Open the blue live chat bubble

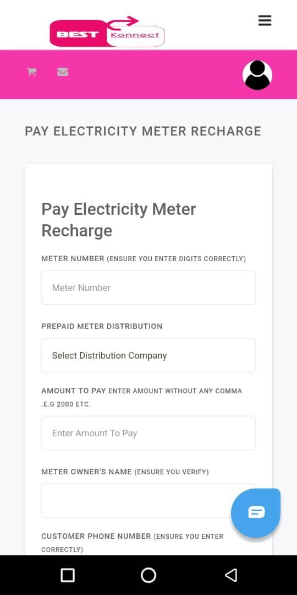click(256, 513)
